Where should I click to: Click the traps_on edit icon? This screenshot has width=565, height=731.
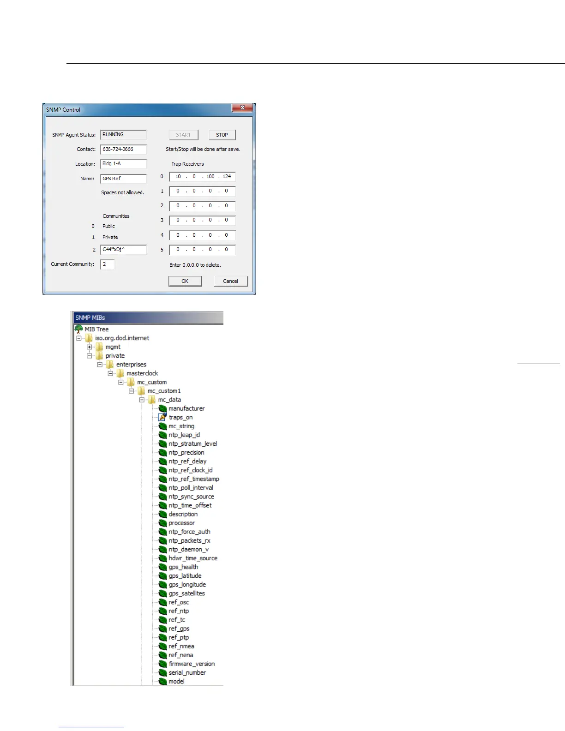[162, 417]
